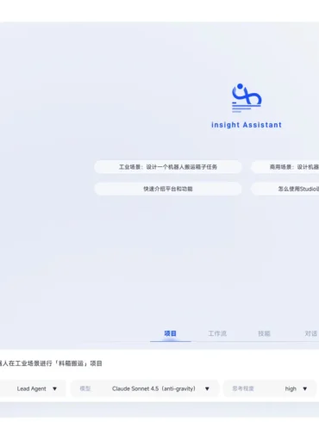The image size is (319, 422).
Task: Open the 对话 tab
Action: click(311, 333)
